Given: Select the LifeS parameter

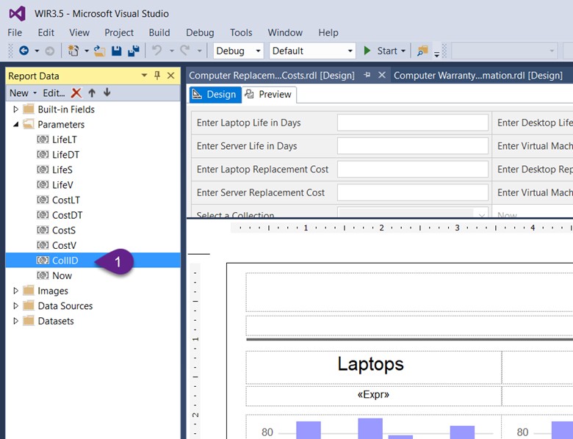Looking at the screenshot, I should [62, 170].
